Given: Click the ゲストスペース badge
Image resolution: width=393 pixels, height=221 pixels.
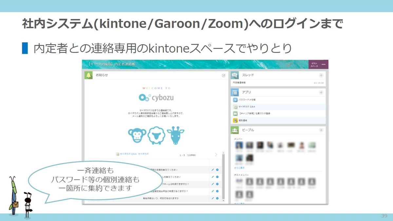Looking at the screenshot, I should (314, 65).
